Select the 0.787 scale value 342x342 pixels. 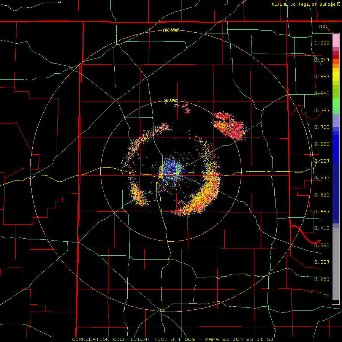[x=322, y=110]
